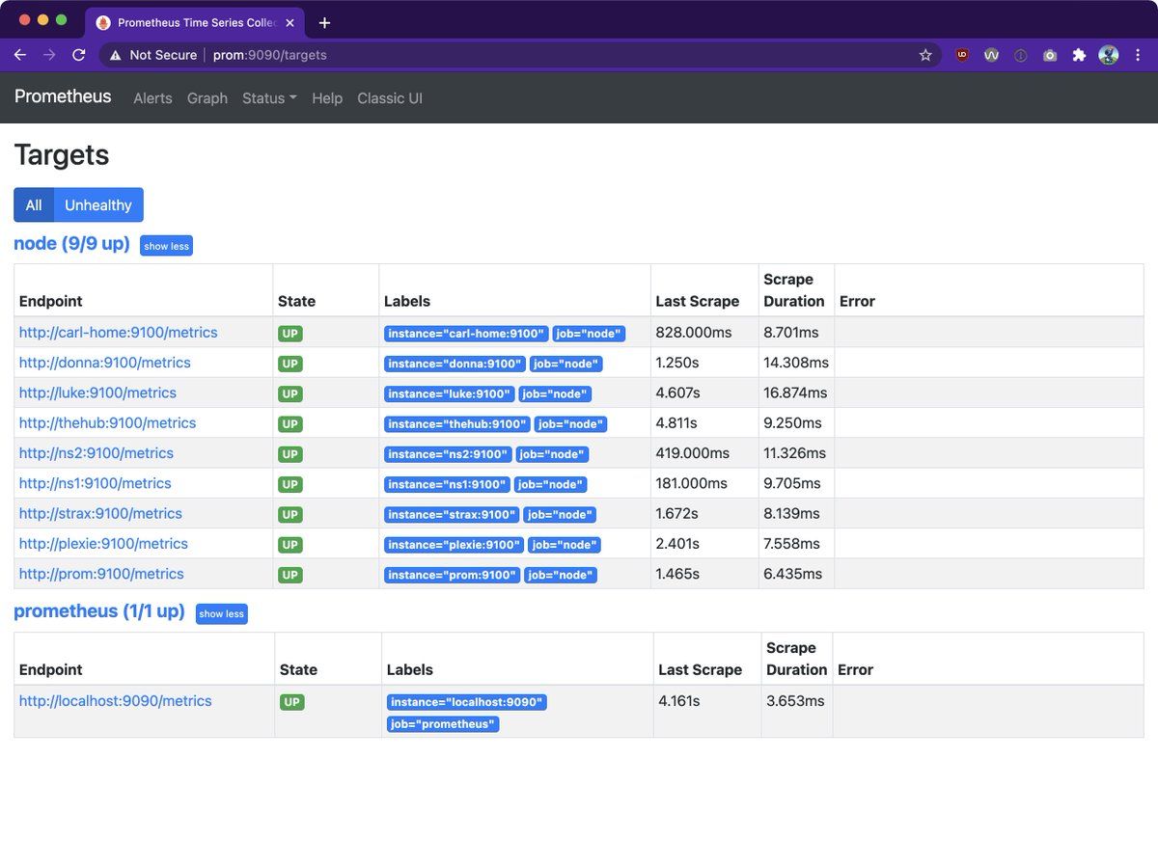
Task: Open http://plexie:9100/metrics endpoint
Action: click(103, 543)
